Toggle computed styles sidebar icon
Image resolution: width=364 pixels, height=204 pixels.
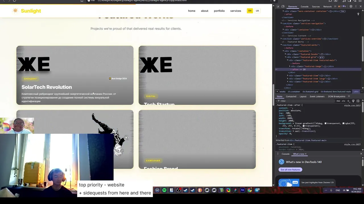click(358, 101)
